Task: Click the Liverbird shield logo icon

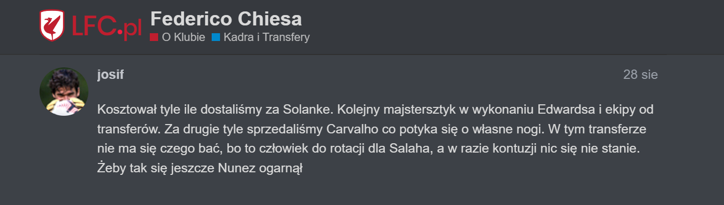Action: point(52,25)
